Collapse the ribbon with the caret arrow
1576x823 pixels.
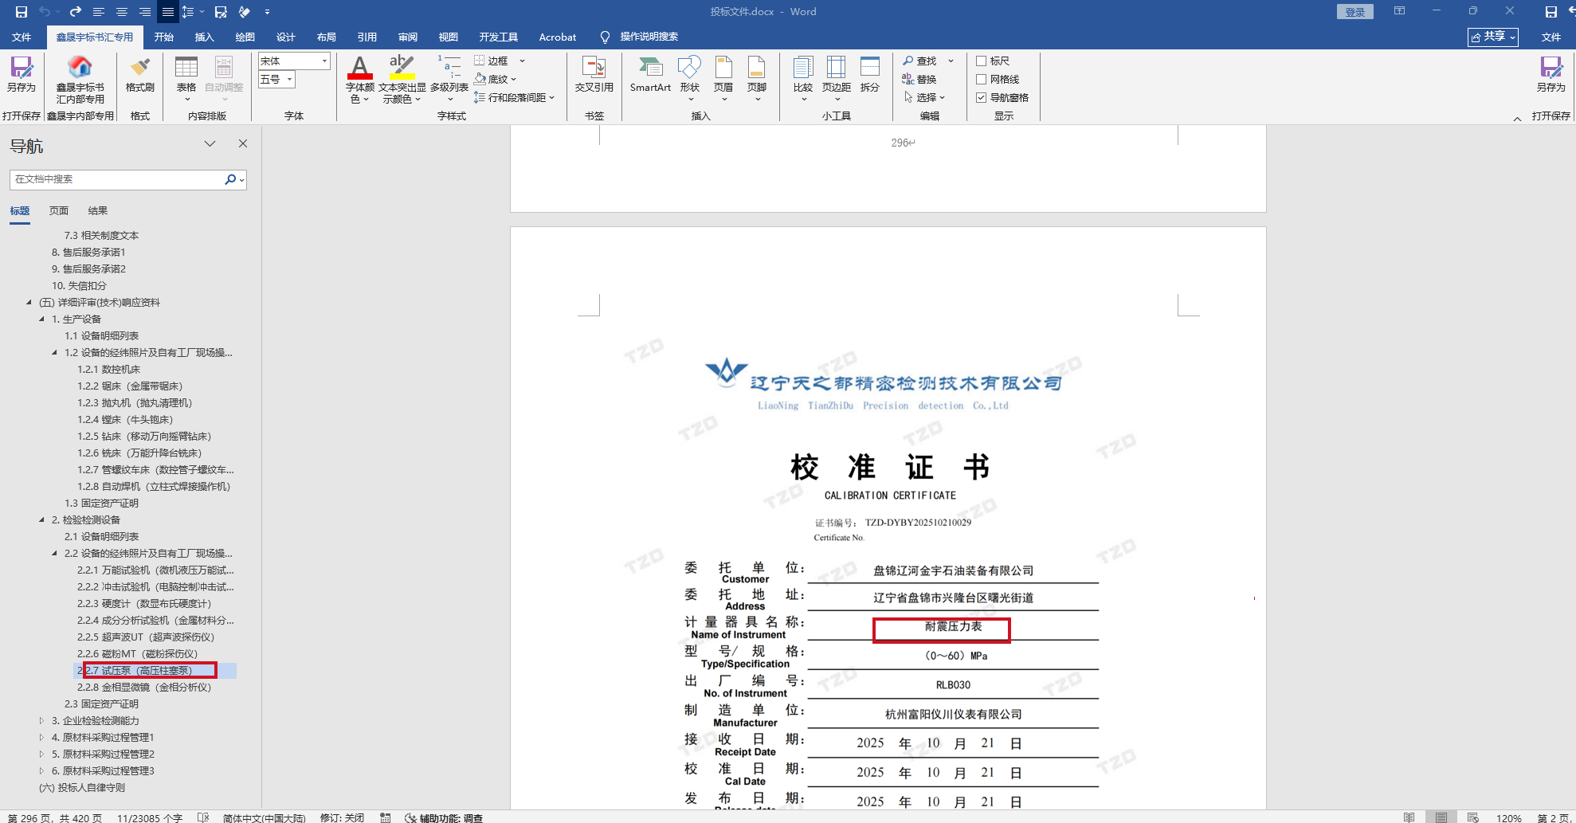pos(1517,118)
